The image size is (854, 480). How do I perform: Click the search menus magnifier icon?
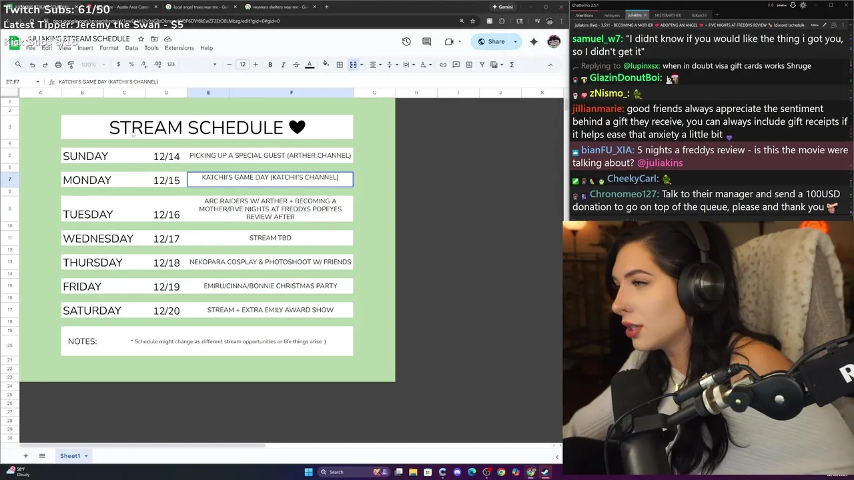(x=18, y=65)
